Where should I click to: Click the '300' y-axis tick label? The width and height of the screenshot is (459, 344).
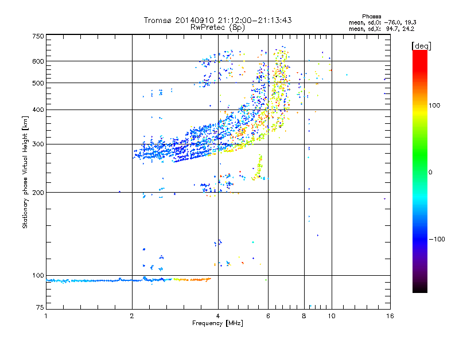(38, 144)
